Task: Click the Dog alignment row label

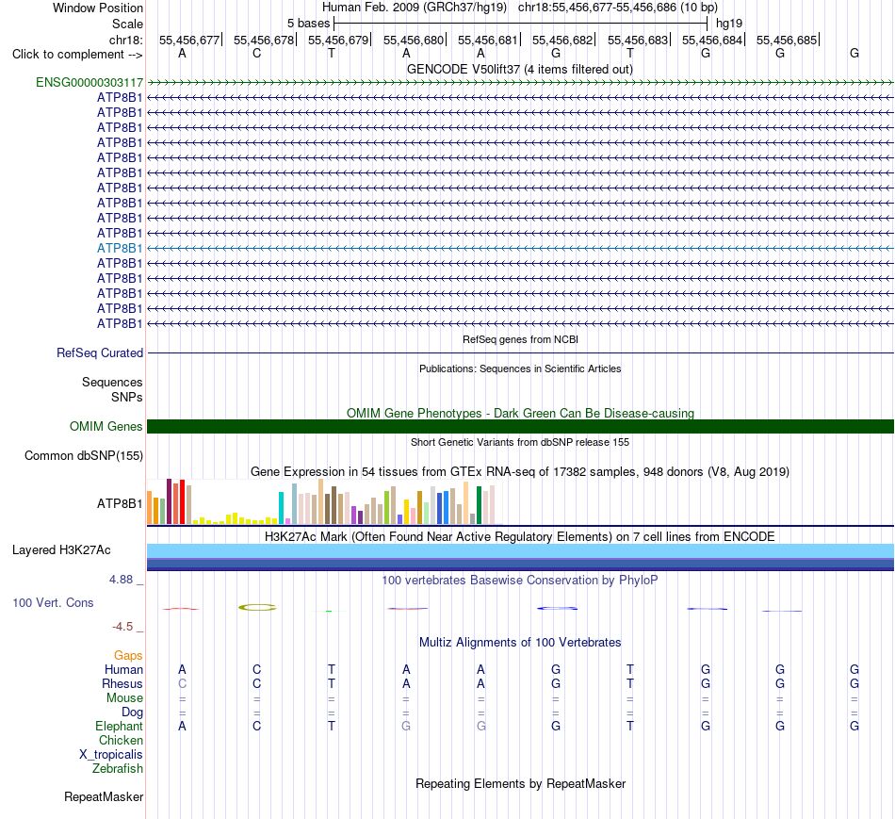Action: pyautogui.click(x=132, y=713)
